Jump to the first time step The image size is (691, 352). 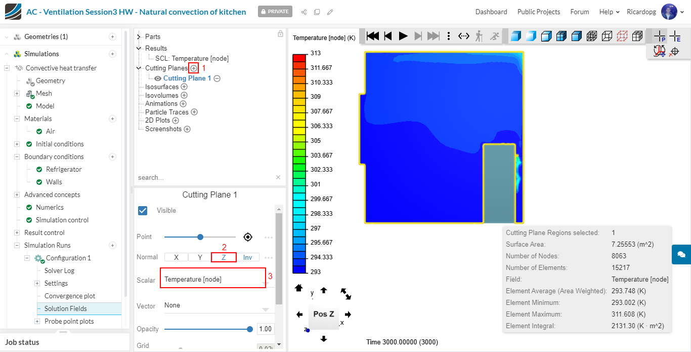[373, 36]
